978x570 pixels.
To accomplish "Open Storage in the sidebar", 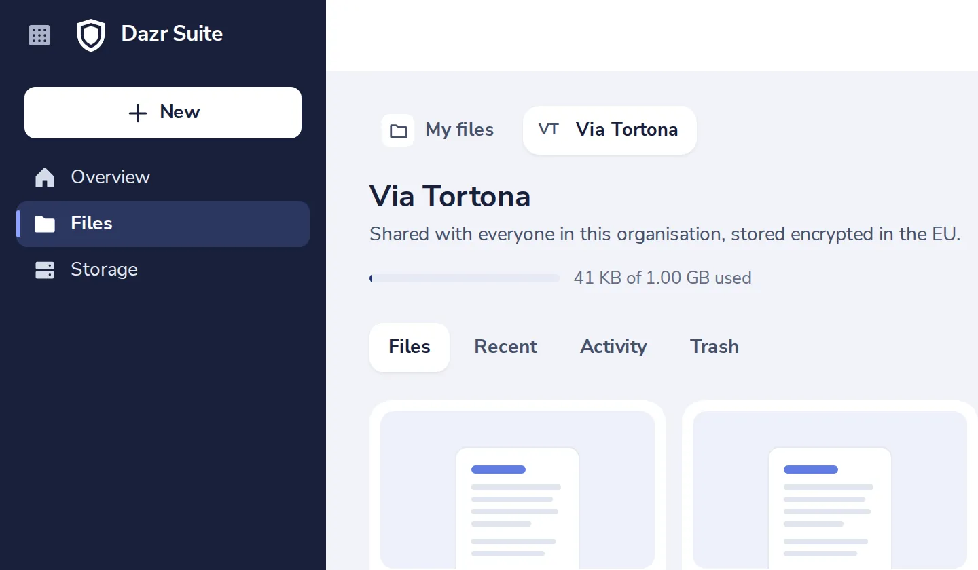I will (163, 269).
